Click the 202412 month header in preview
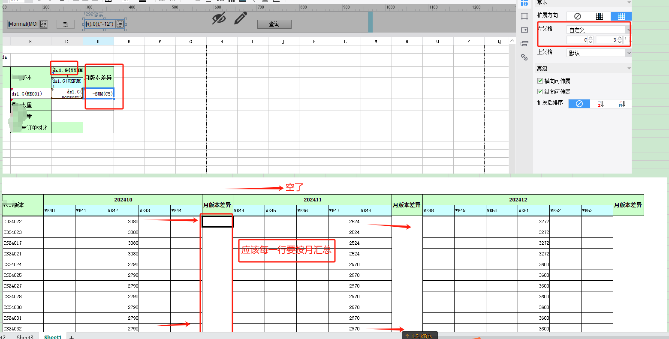669x339 pixels. pyautogui.click(x=518, y=200)
